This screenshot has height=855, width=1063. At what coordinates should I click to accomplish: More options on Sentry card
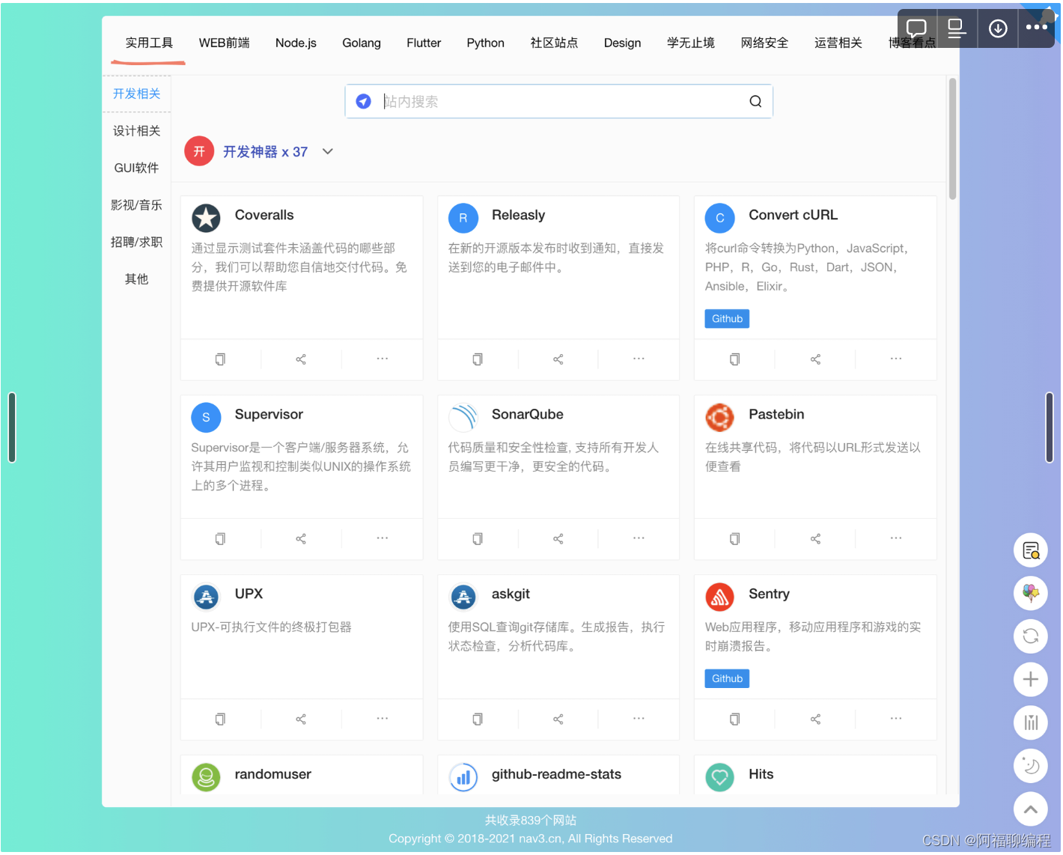point(896,719)
